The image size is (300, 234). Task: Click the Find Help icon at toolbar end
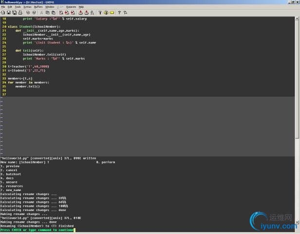click(125, 12)
